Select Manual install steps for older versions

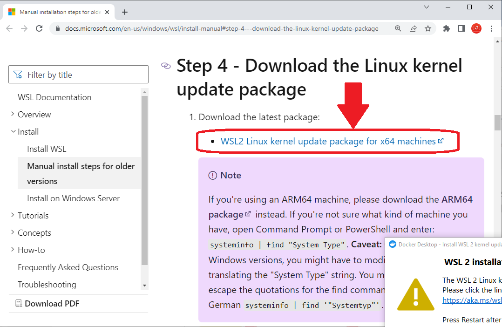79,173
